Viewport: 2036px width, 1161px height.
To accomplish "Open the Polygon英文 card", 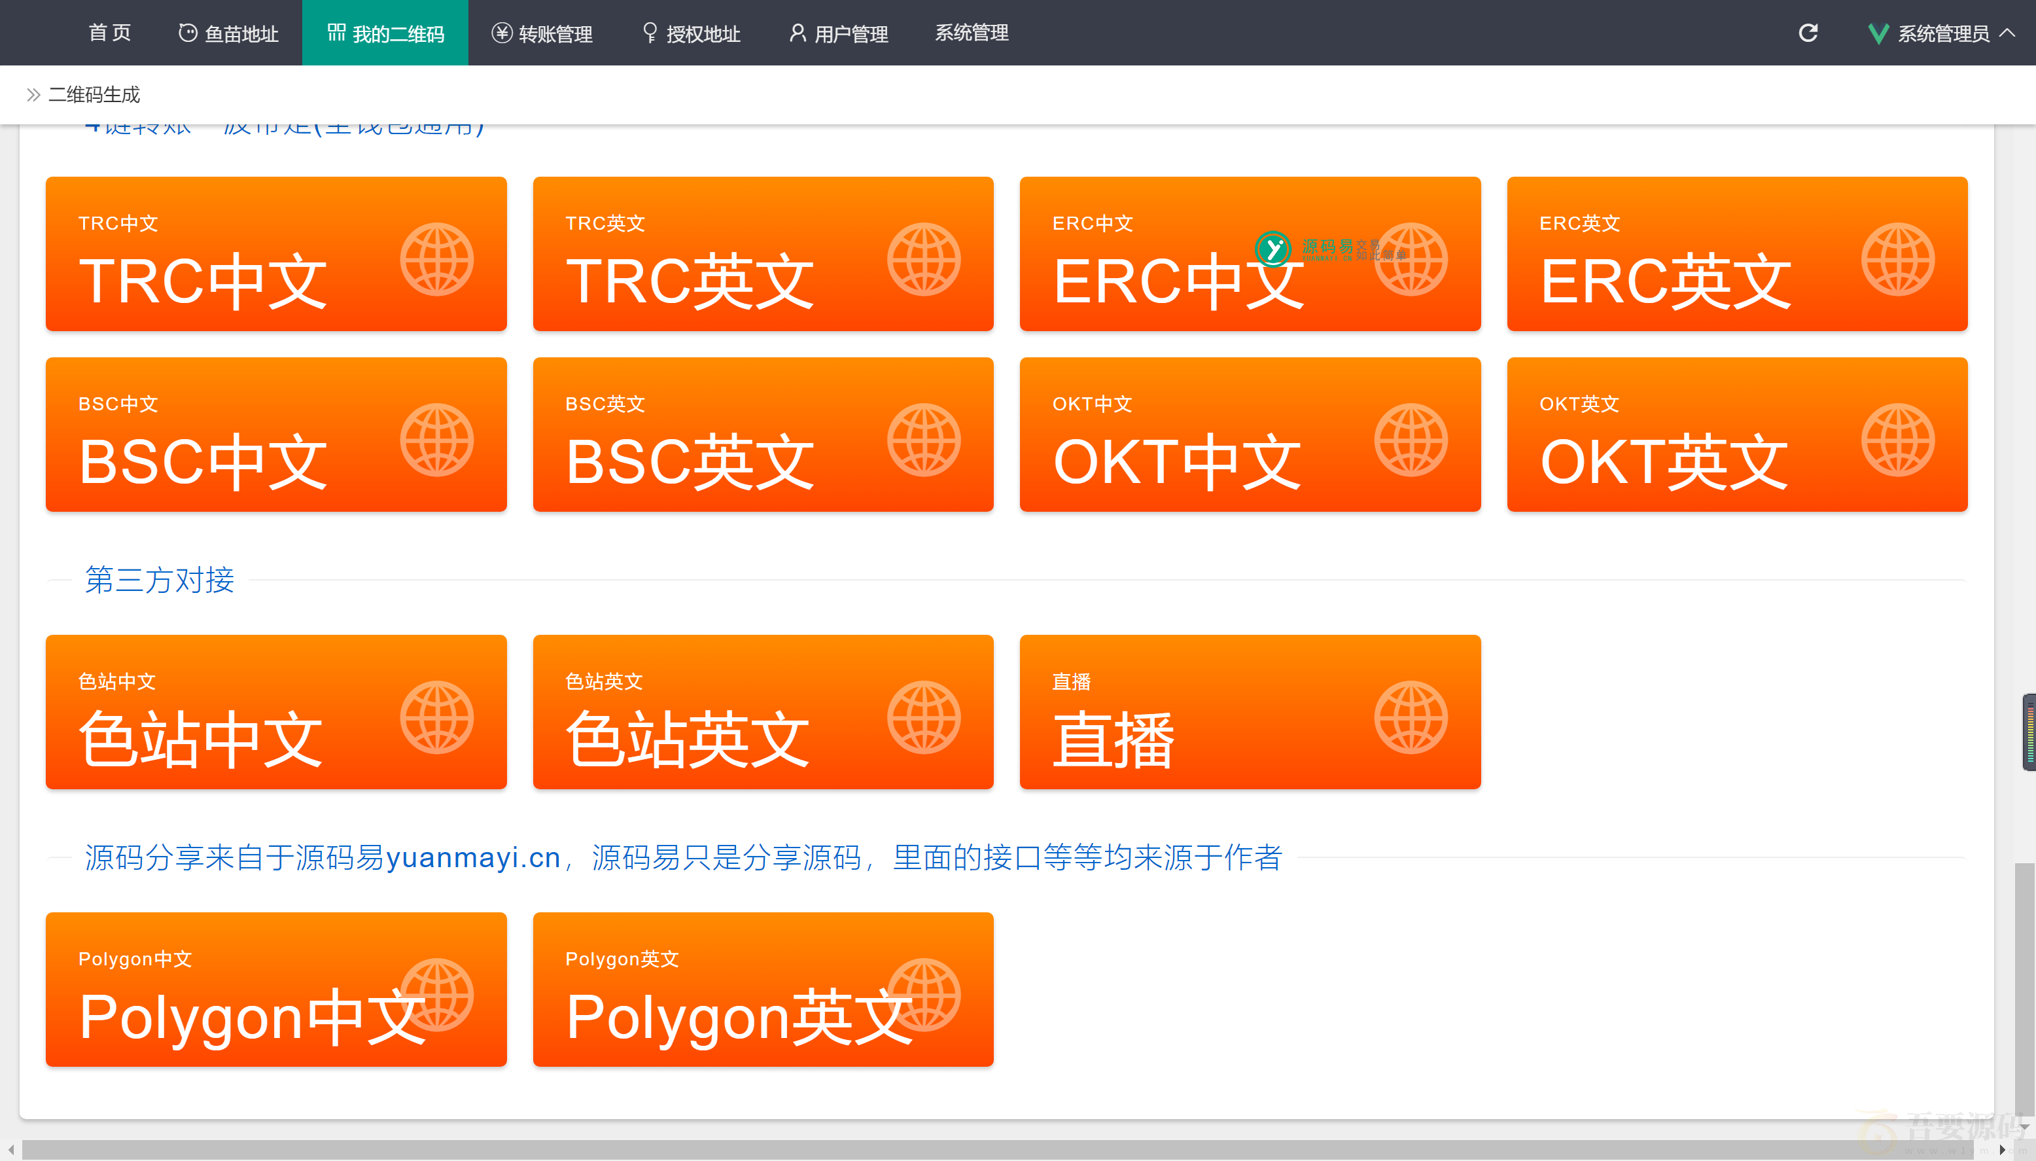I will (x=763, y=990).
